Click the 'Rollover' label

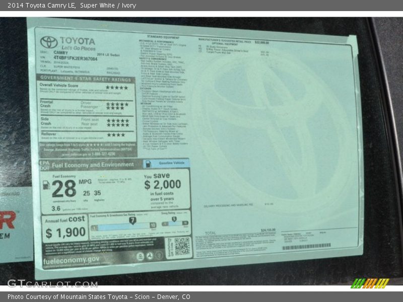point(48,134)
